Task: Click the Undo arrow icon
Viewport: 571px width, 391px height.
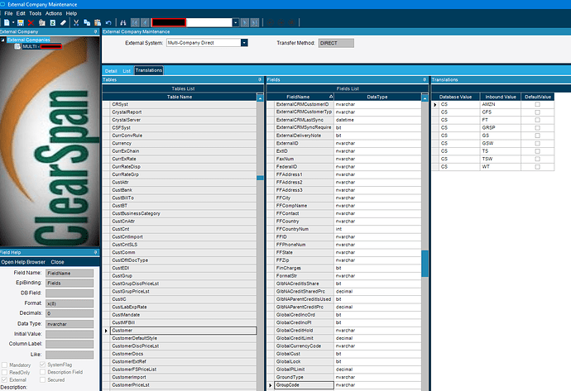Action: (108, 22)
